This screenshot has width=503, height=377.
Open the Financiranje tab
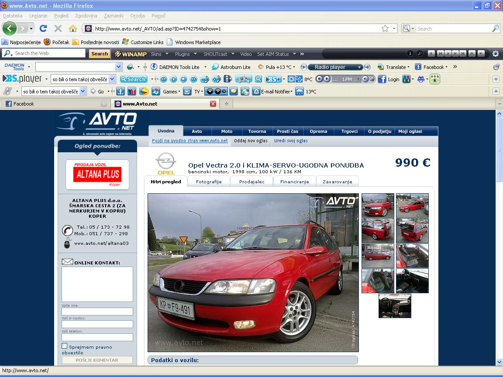coord(294,182)
